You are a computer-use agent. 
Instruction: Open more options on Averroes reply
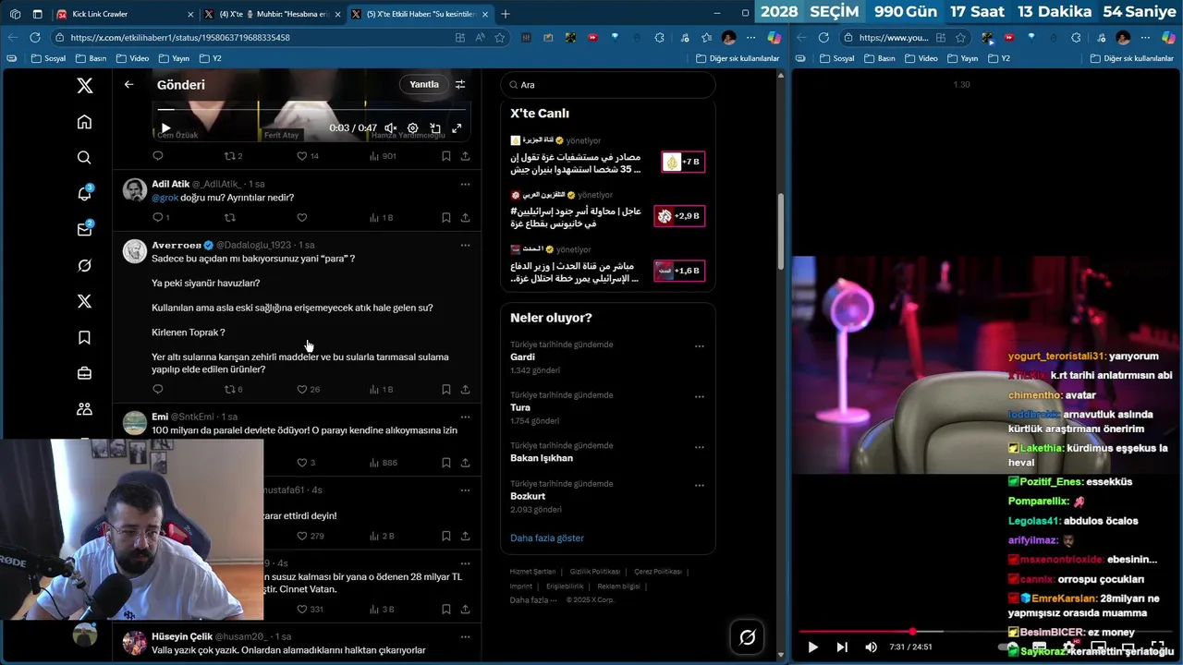[x=465, y=246]
